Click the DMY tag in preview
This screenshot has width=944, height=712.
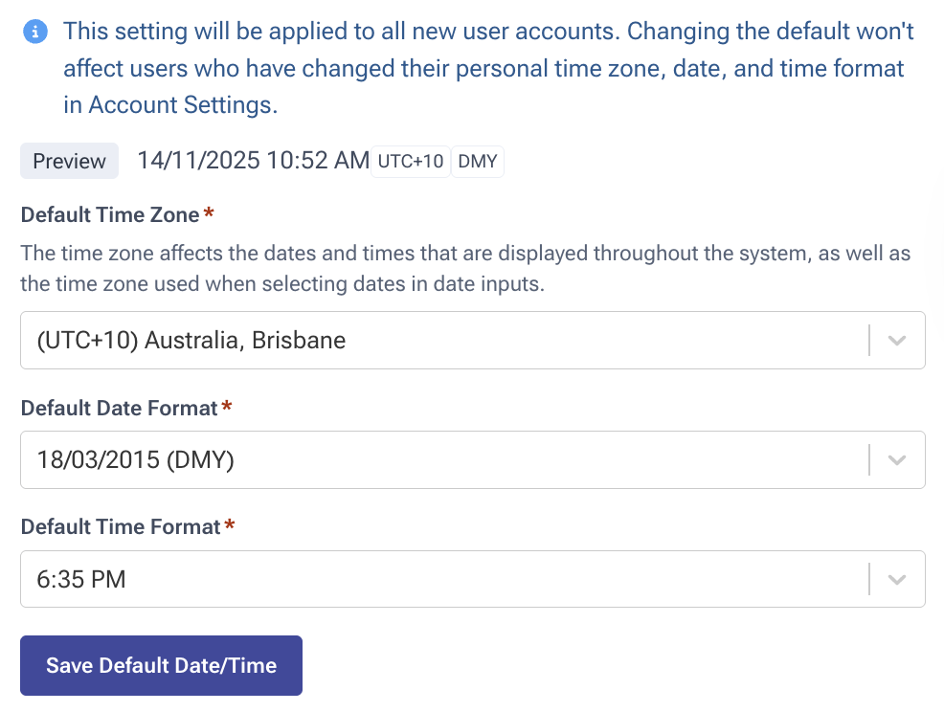(478, 161)
